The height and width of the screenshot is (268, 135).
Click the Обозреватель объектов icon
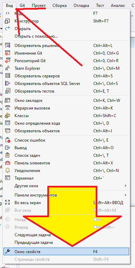coord(8,131)
